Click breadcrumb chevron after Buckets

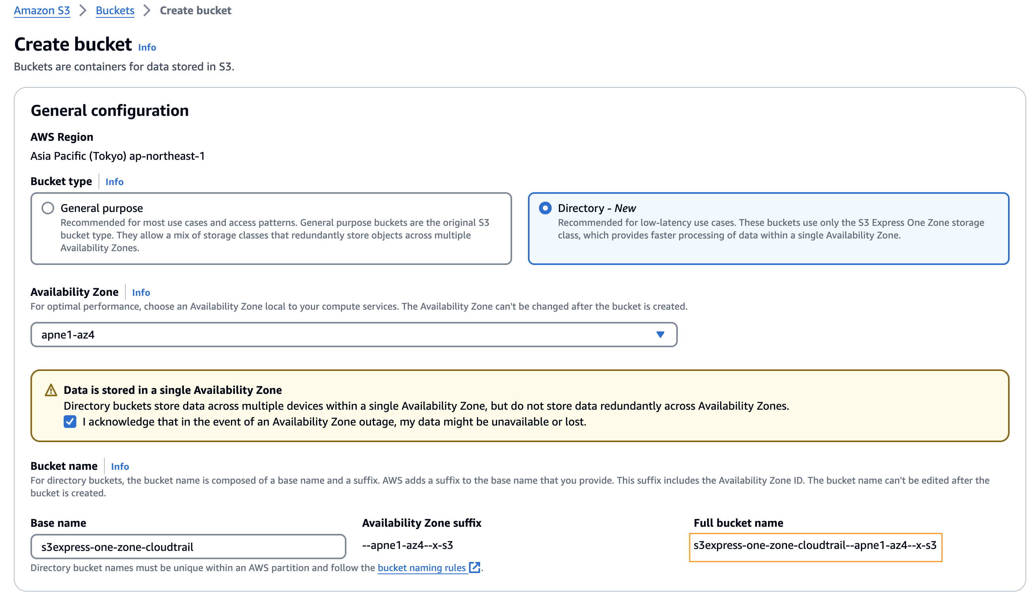pos(147,11)
